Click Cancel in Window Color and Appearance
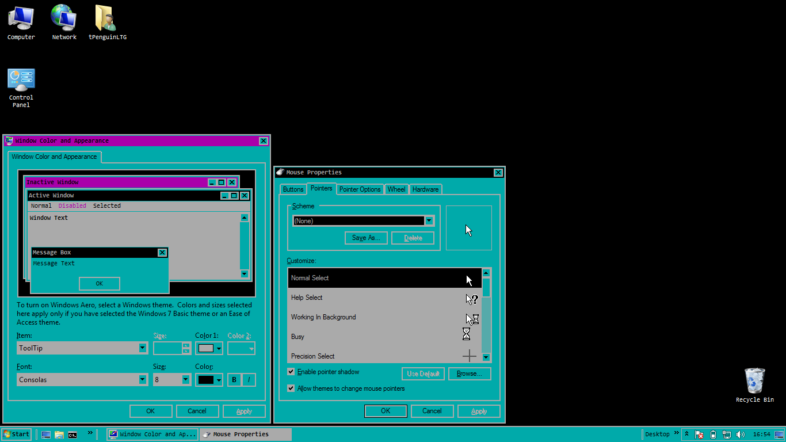786x442 pixels. click(x=197, y=411)
